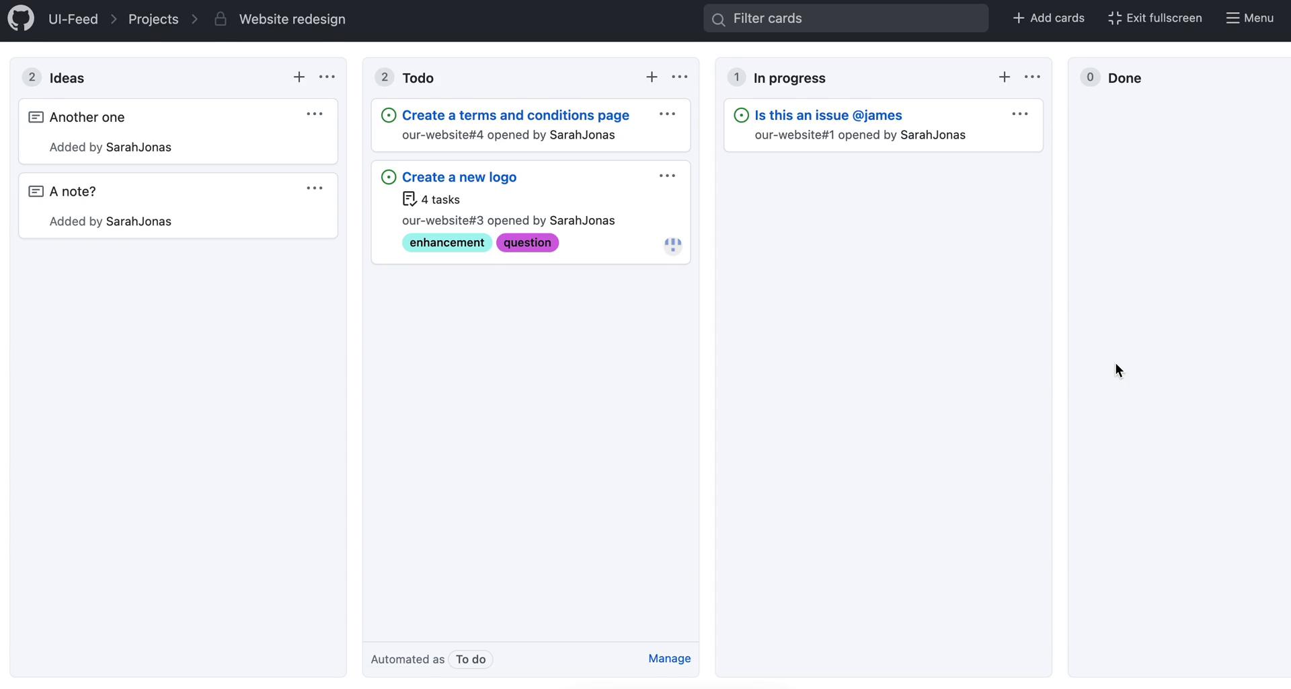The image size is (1291, 689).
Task: Click note icon on A note? card
Action: tap(36, 192)
